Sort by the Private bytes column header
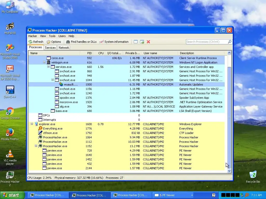Viewport: 266px width, 199px height. (x=132, y=53)
